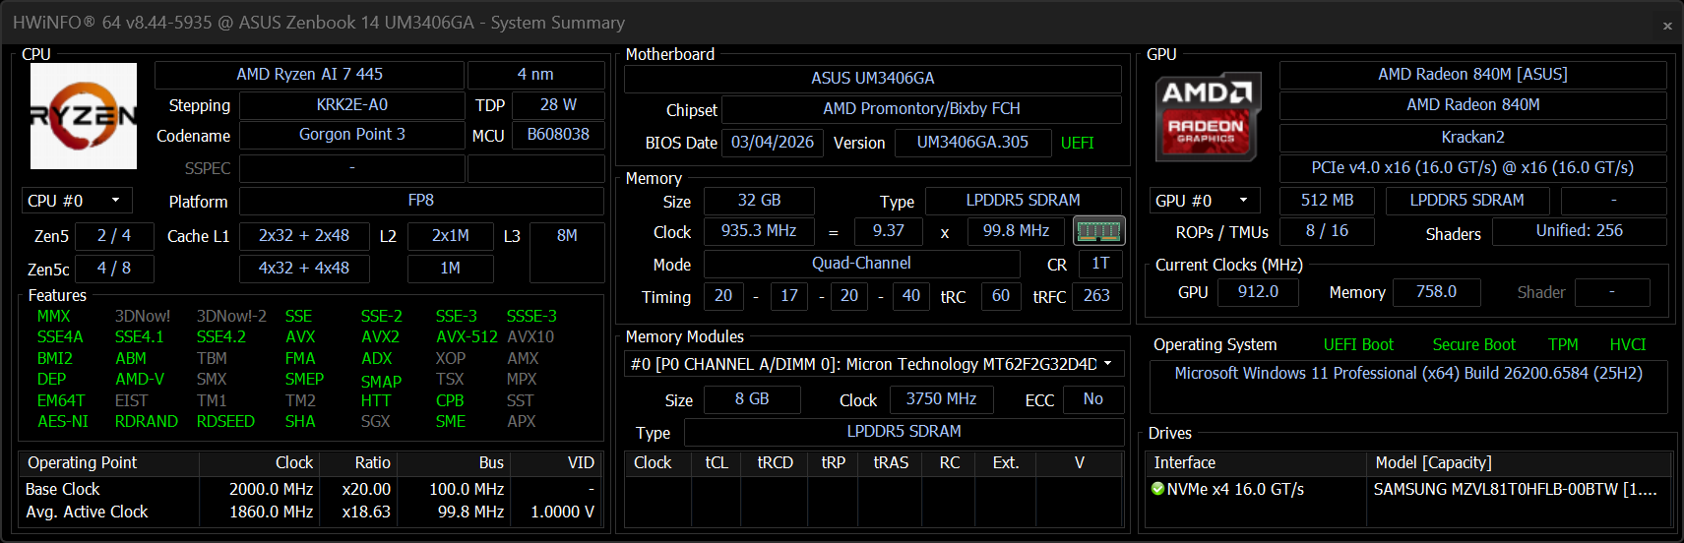Click the BIOS version UM3406GA.305
Viewport: 1684px width, 543px height.
tap(972, 143)
